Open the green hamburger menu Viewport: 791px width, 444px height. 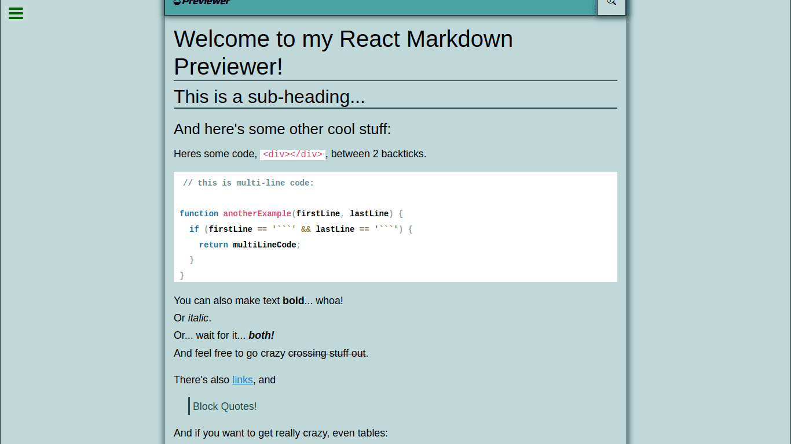pos(16,13)
